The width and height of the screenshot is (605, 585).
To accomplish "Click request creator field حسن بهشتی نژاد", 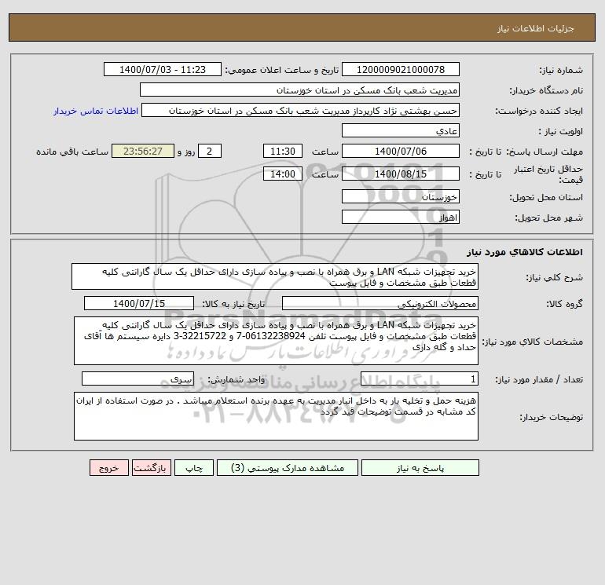I will [x=301, y=110].
